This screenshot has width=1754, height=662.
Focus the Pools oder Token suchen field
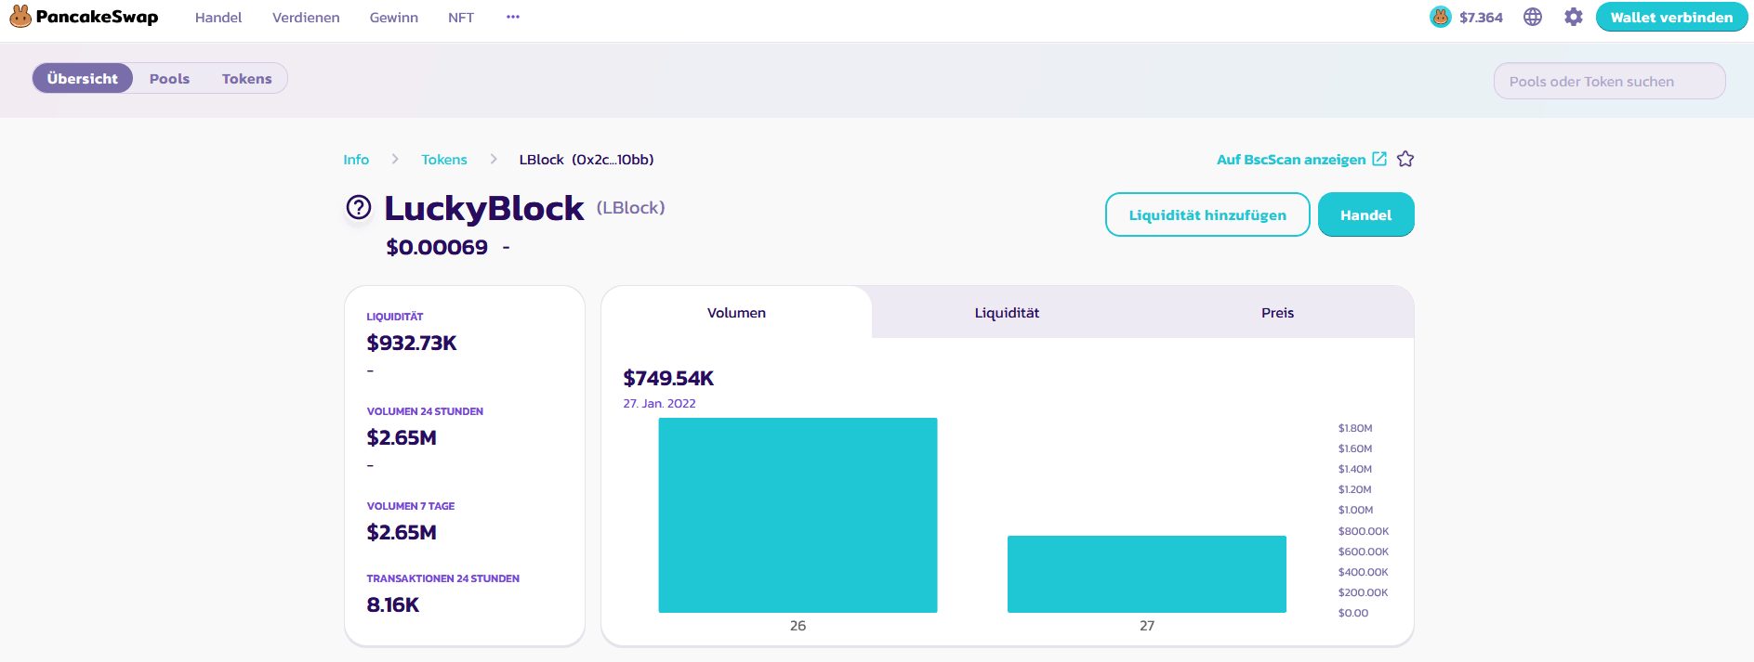point(1609,82)
